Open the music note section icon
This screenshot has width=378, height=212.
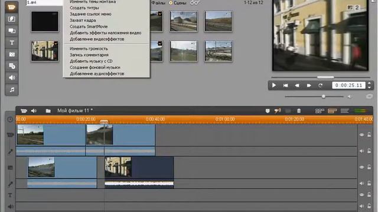[12, 90]
